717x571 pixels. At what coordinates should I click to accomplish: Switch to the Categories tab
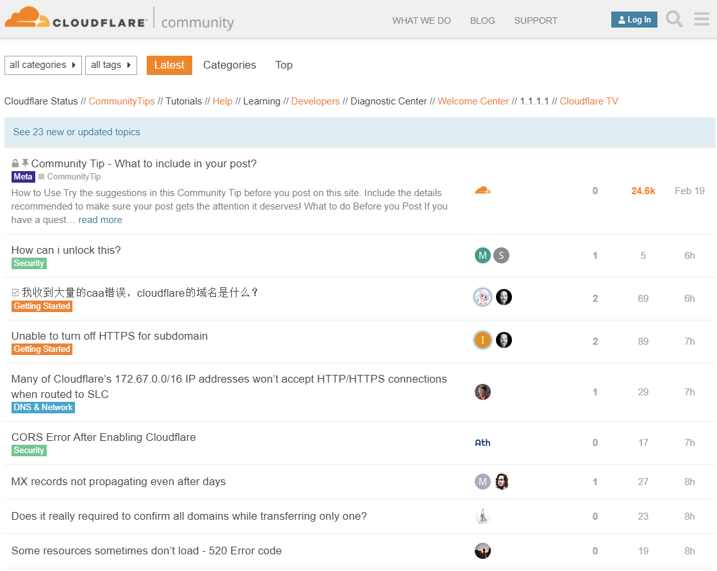(229, 65)
